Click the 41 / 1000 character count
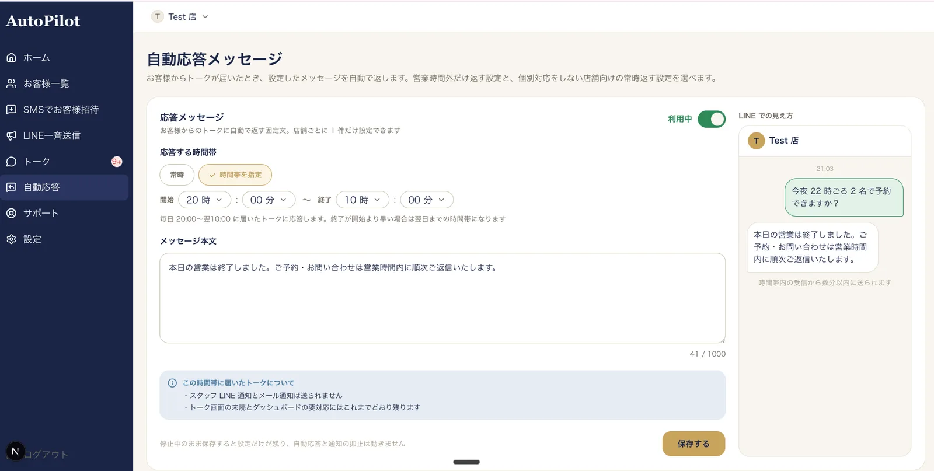 point(708,354)
